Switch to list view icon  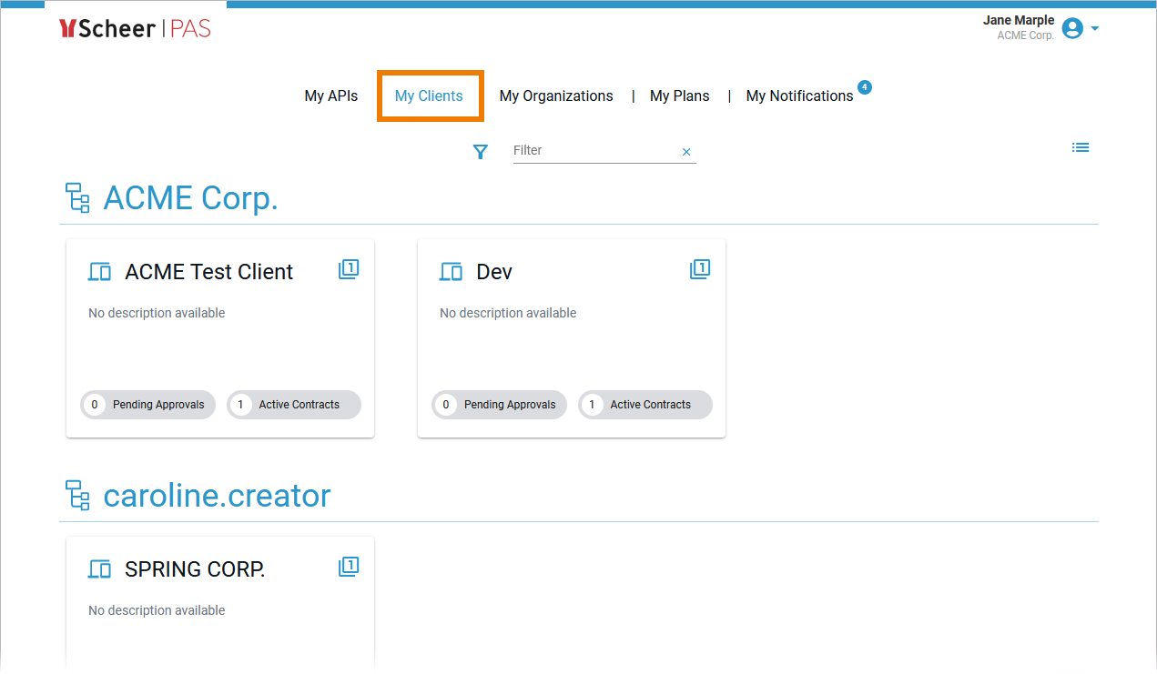[x=1081, y=147]
